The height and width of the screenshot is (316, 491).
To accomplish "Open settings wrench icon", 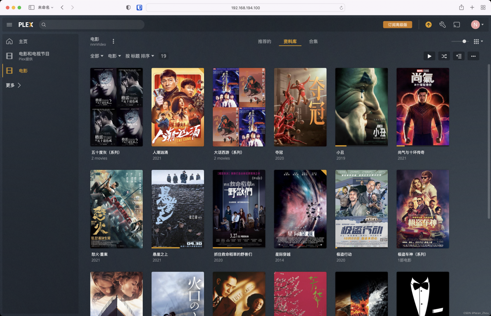I will [x=443, y=25].
